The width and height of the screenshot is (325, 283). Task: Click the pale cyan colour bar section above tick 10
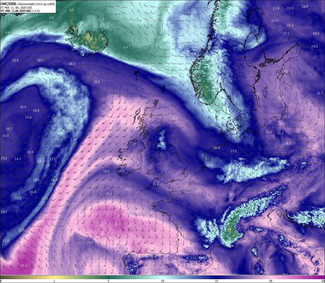pyautogui.click(x=162, y=277)
